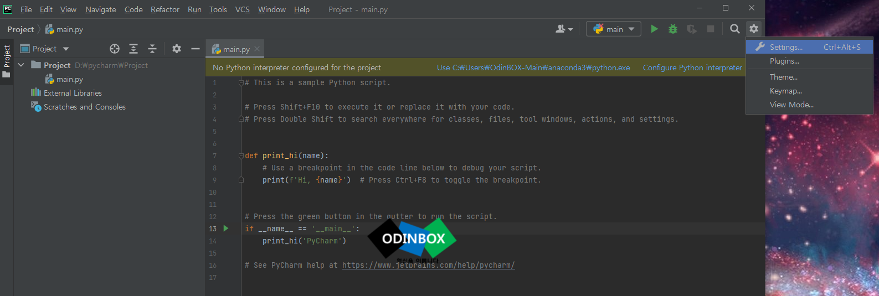Click main.py breadcrumb in navigation bar
Viewport: 879px width, 296px height.
click(64, 29)
